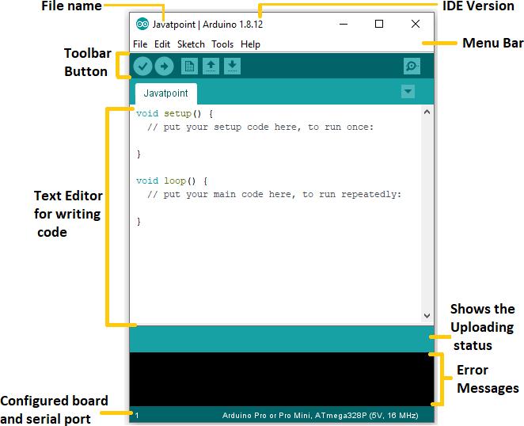The image size is (524, 426).
Task: Click the Verify checkmark button
Action: tap(142, 67)
